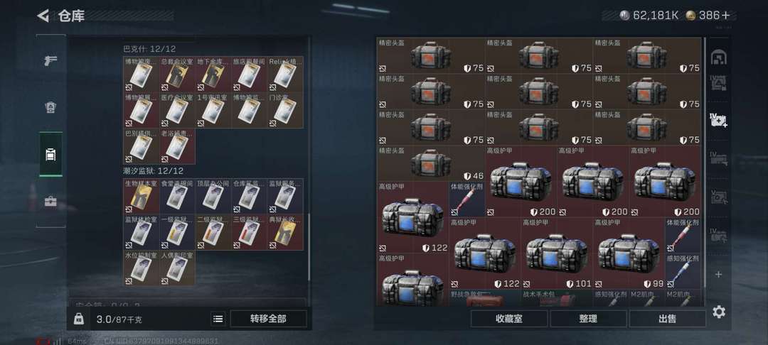Image resolution: width=768 pixels, height=345 pixels.
Task: Open the top stash home icon
Action: (x=718, y=57)
